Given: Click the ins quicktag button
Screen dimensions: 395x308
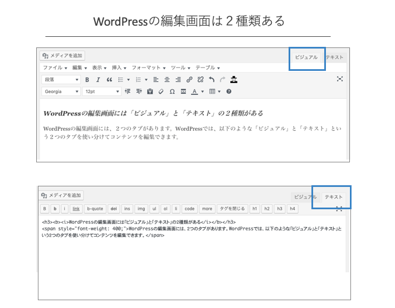Looking at the screenshot, I should pos(127,209).
